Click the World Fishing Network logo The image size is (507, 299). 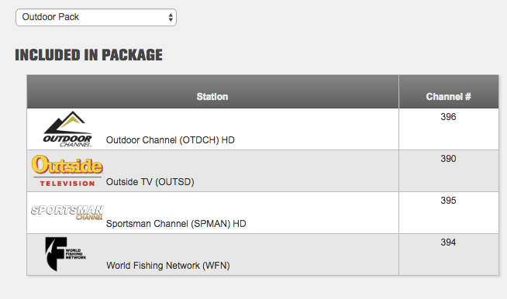[x=66, y=254]
